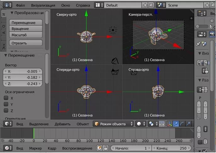Select the rotate manipulator arc
Image resolution: width=216 pixels, height=153 pixels.
182,124
